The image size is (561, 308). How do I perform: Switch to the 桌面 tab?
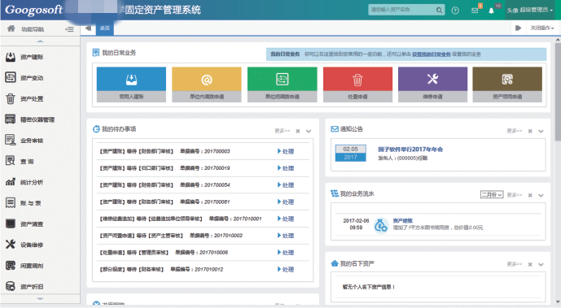[105, 28]
